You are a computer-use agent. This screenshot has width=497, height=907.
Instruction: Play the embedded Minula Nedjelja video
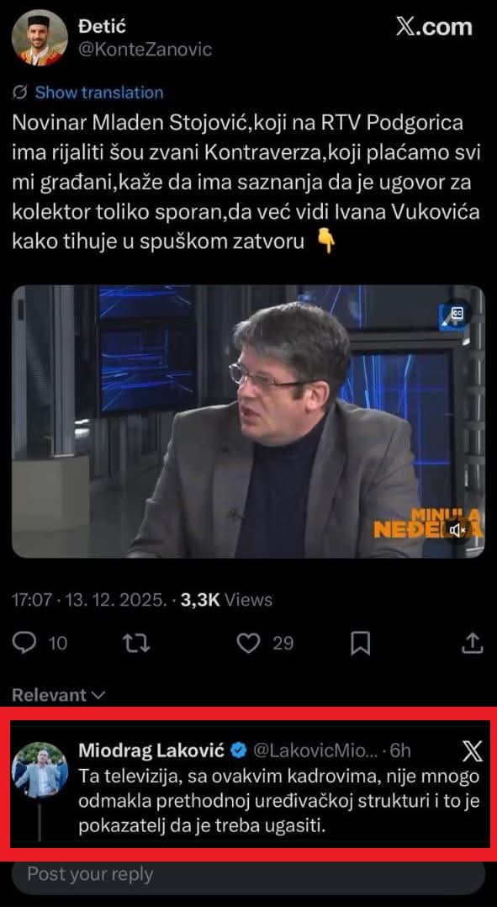pos(248,421)
